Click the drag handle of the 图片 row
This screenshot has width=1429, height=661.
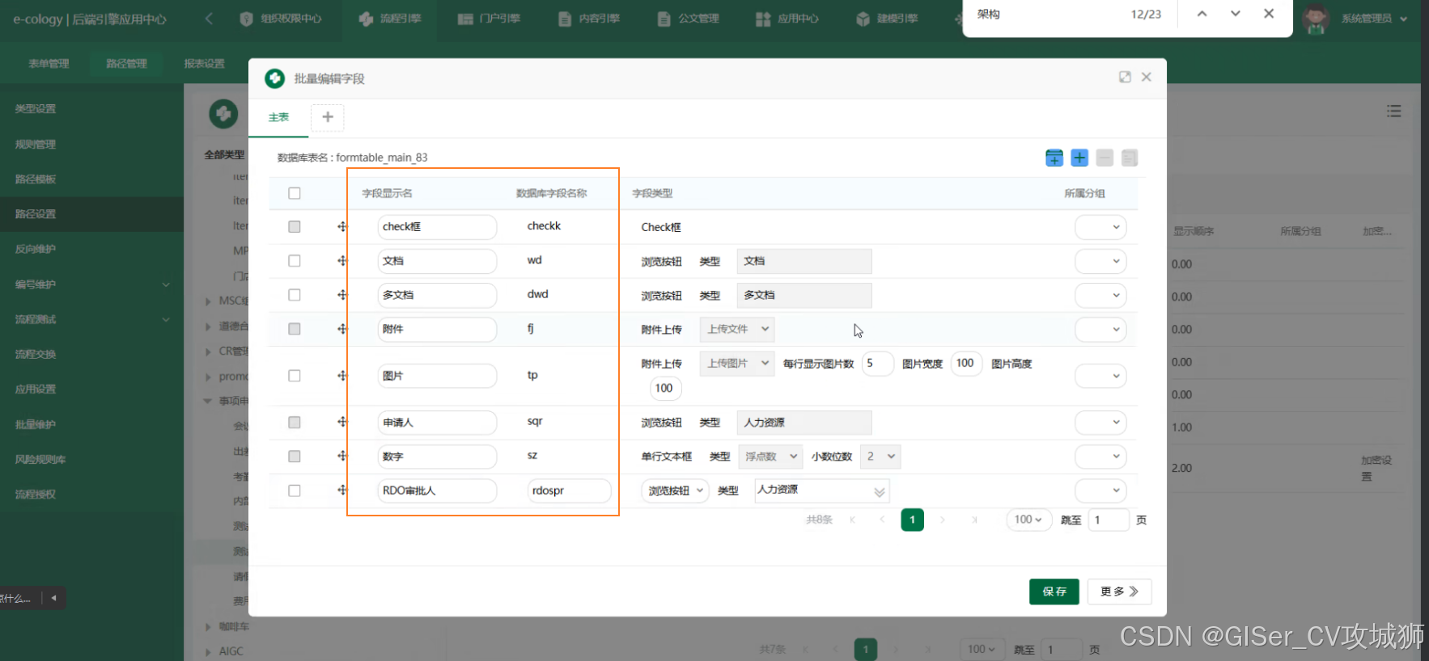(x=342, y=376)
